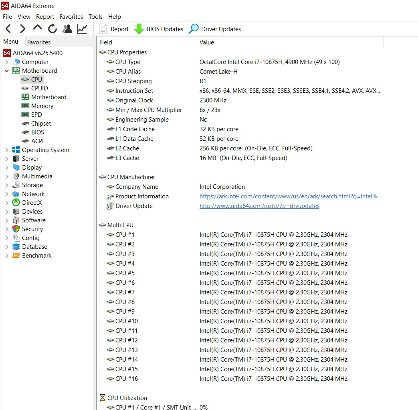This screenshot has height=410, width=418.
Task: Open the aida64.com Driver Update link
Action: pos(259,206)
